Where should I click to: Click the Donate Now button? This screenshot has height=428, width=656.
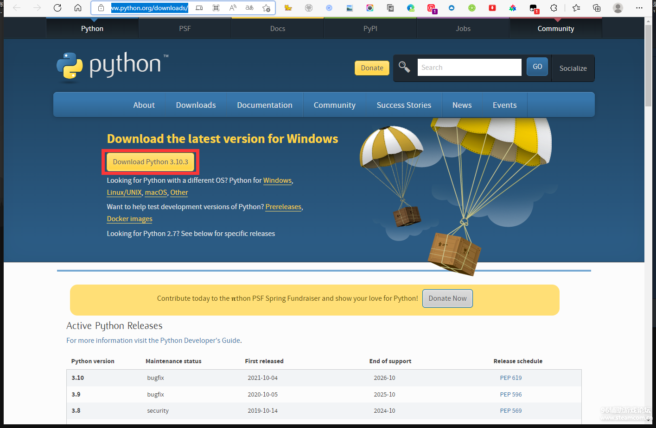[x=447, y=298]
